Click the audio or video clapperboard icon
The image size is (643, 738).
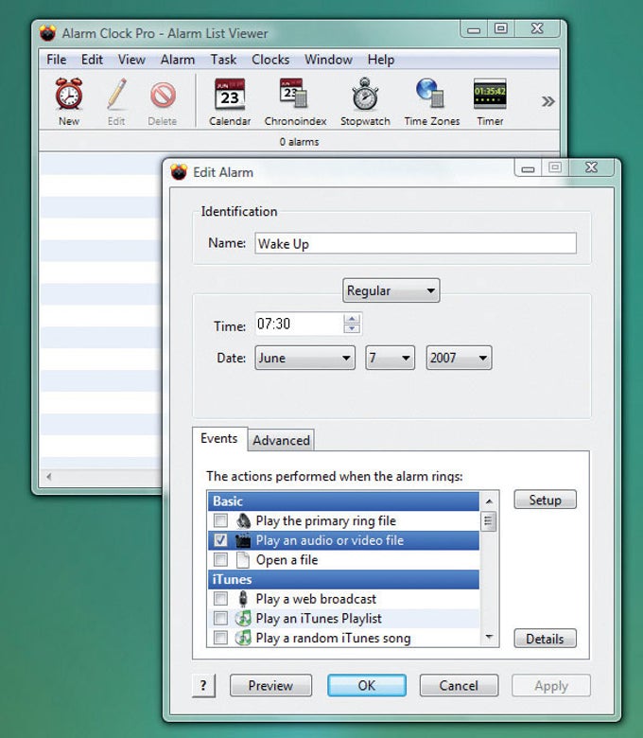[243, 540]
